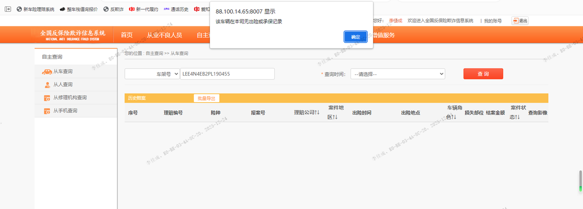The image size is (583, 209).
Task: Click the icon beside 从手机查询
Action: 47,111
